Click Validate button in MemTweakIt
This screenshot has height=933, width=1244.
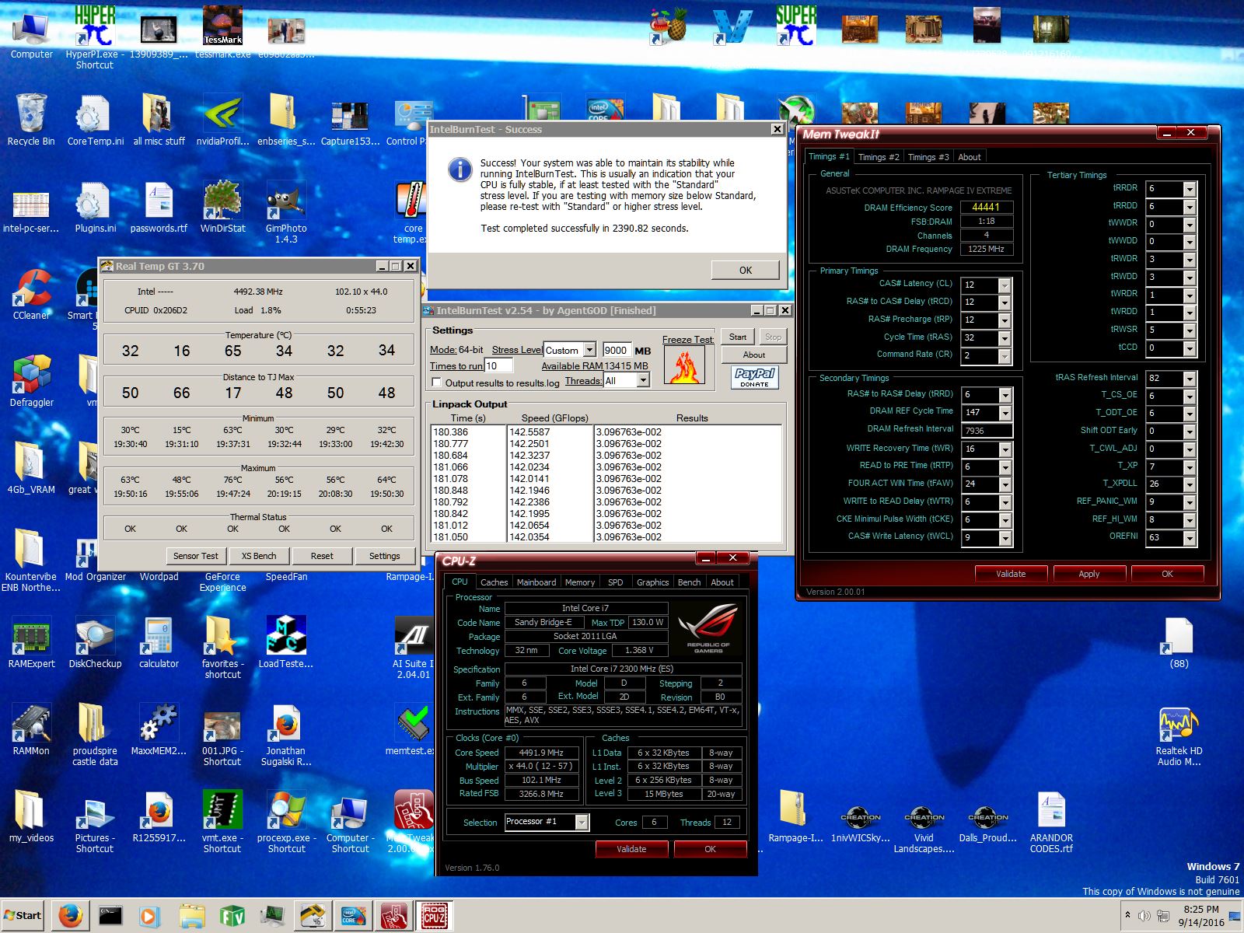[1011, 574]
